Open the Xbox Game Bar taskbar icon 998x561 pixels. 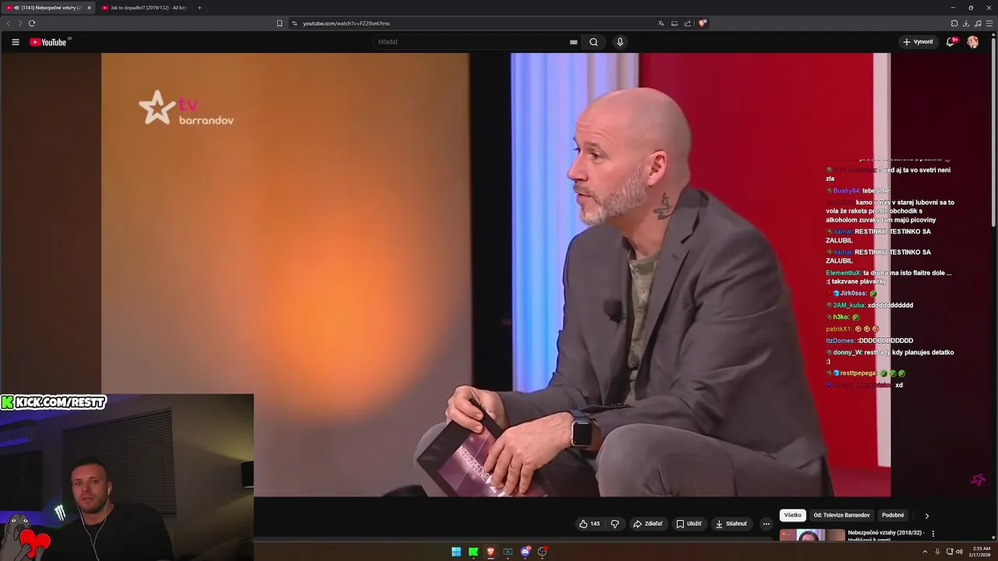coord(508,552)
